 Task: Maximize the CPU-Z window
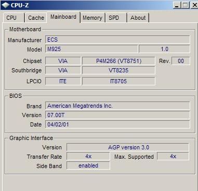click(186, 5)
